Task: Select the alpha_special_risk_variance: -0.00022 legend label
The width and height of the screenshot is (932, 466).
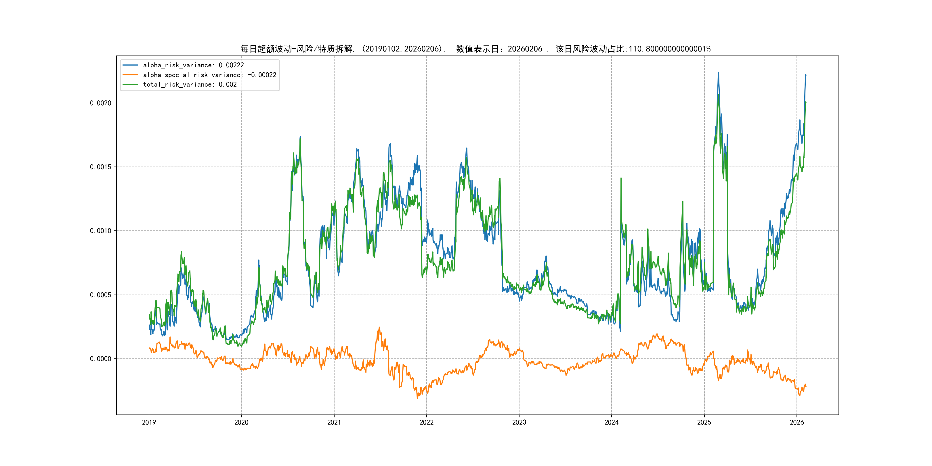Action: pos(209,75)
